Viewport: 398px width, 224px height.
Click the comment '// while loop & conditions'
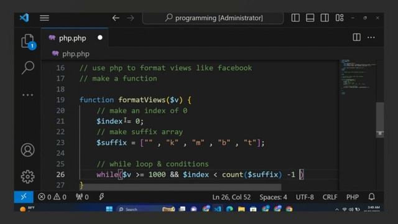(152, 164)
